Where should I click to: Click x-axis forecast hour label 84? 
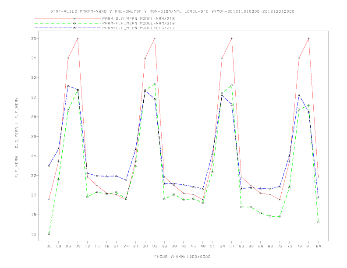(318, 246)
